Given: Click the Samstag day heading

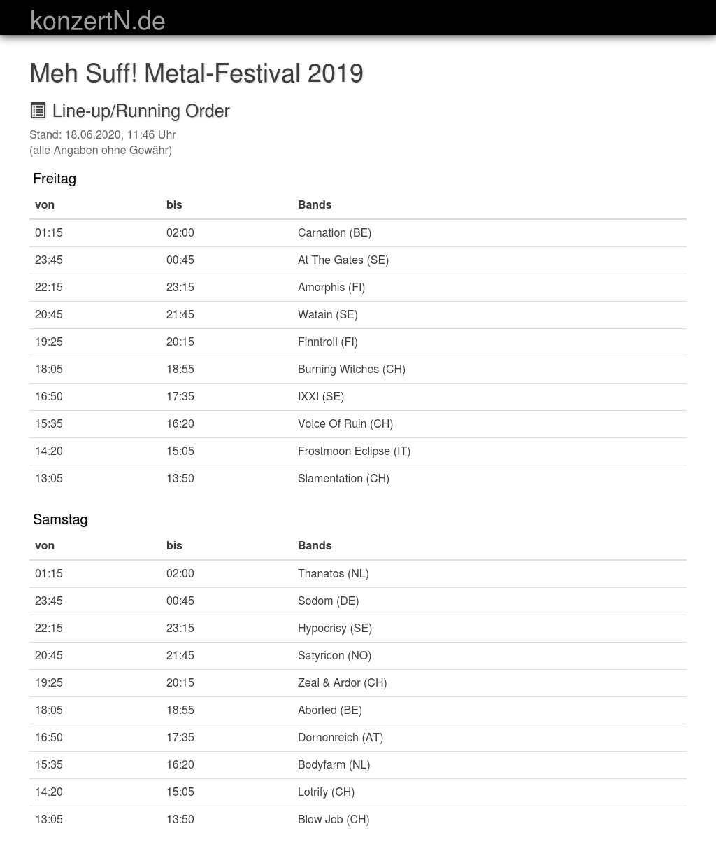Looking at the screenshot, I should (60, 519).
